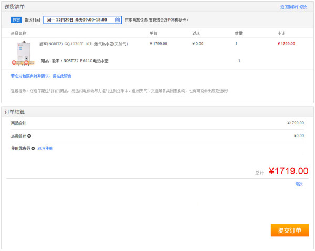315x251 pixels.
Task: Click the 运费合计 amount ¥0.00
Action: pos(299,136)
